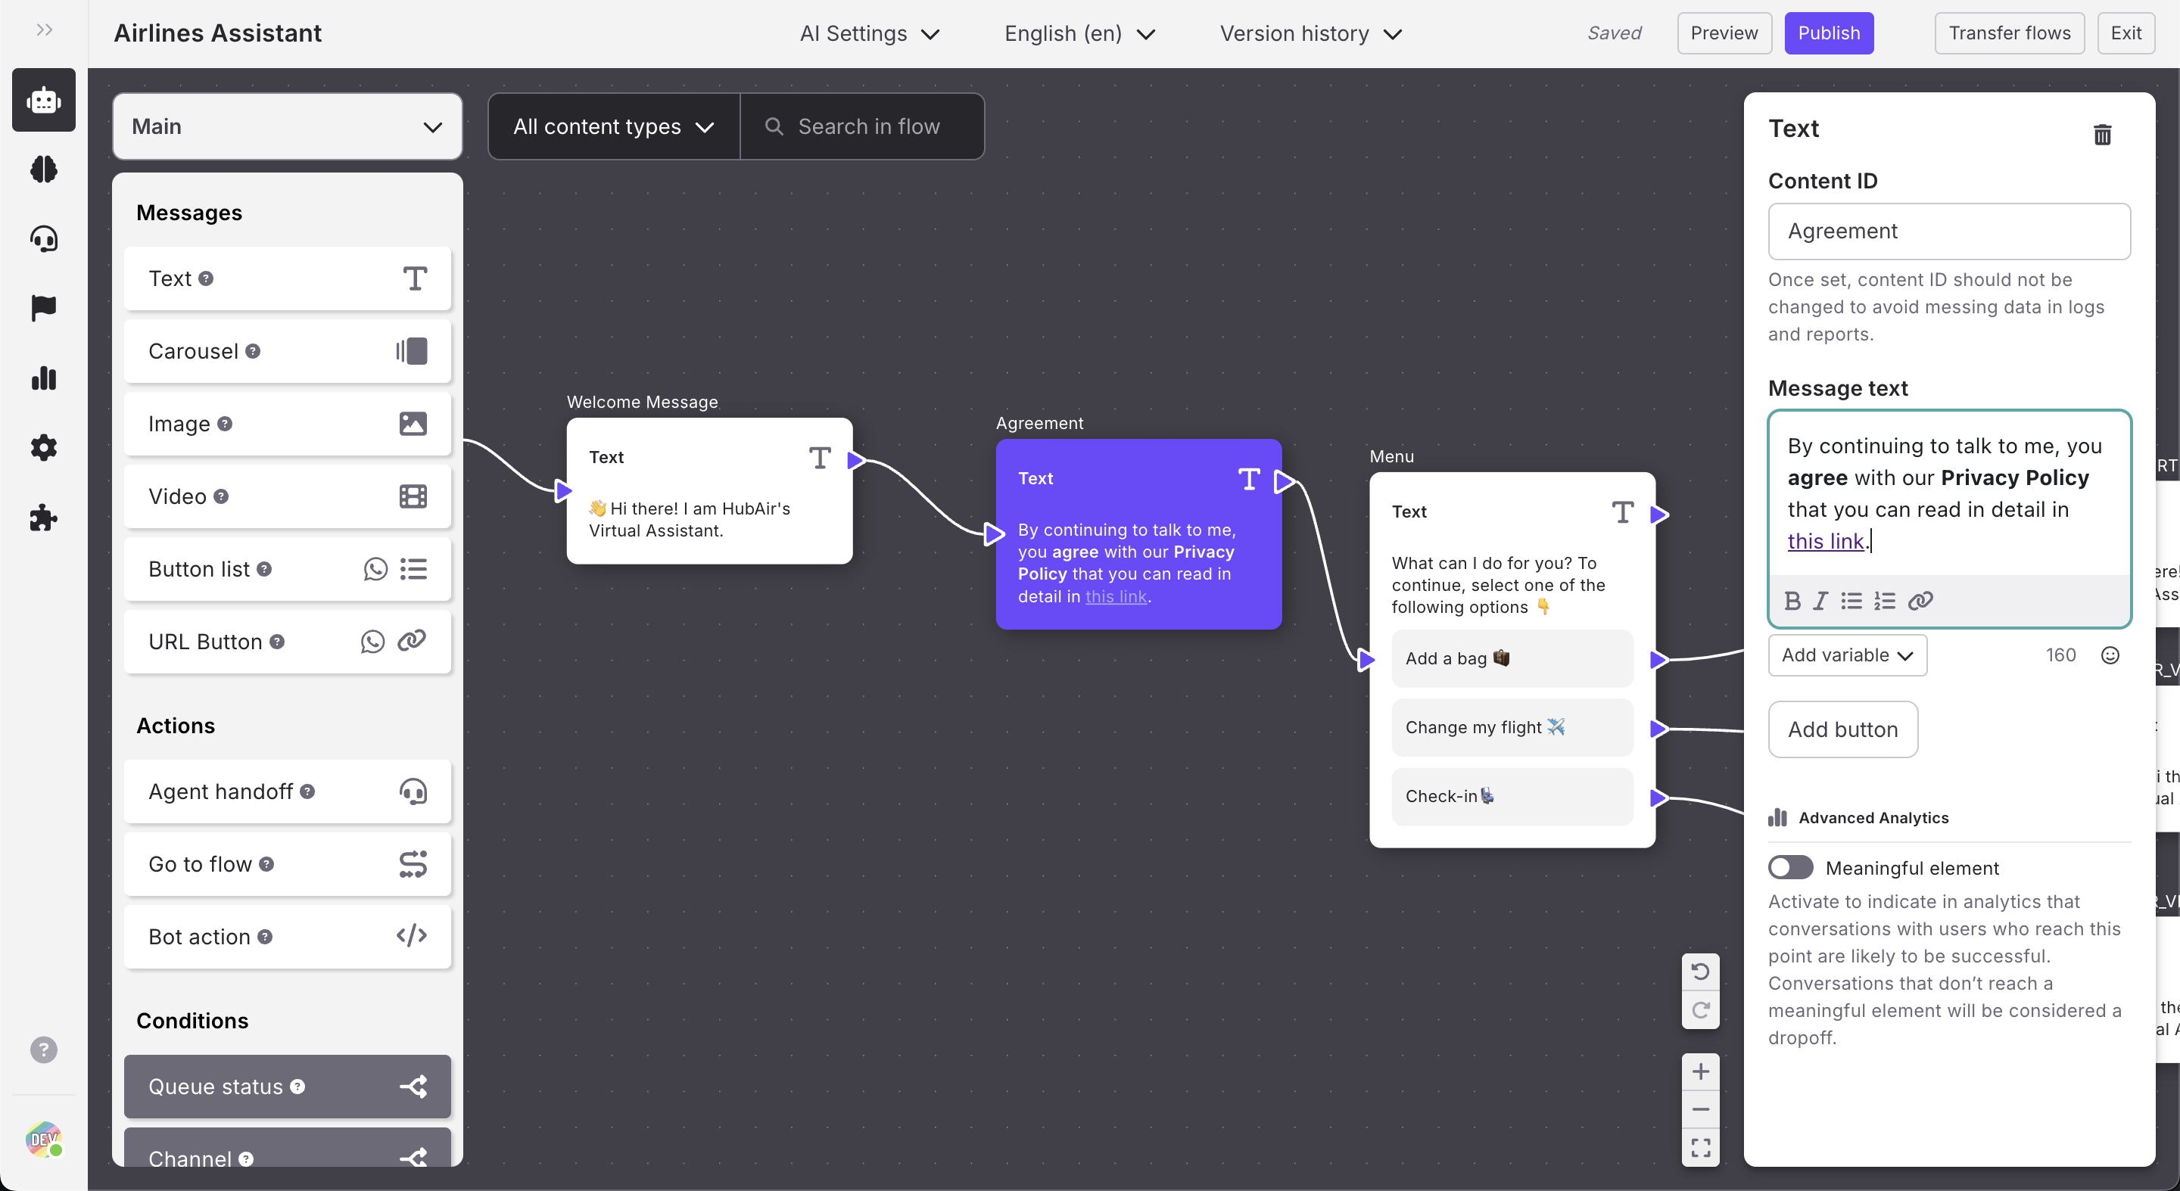Click the trash icon to delete Text content

pyautogui.click(x=2102, y=135)
